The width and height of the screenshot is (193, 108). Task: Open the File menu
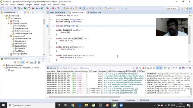2,5
